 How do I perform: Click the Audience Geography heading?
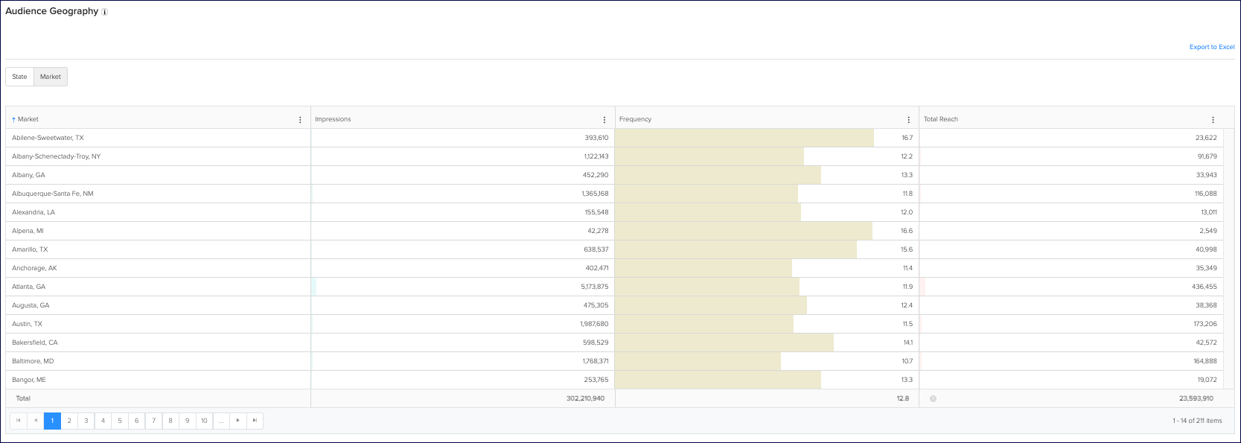coord(52,11)
